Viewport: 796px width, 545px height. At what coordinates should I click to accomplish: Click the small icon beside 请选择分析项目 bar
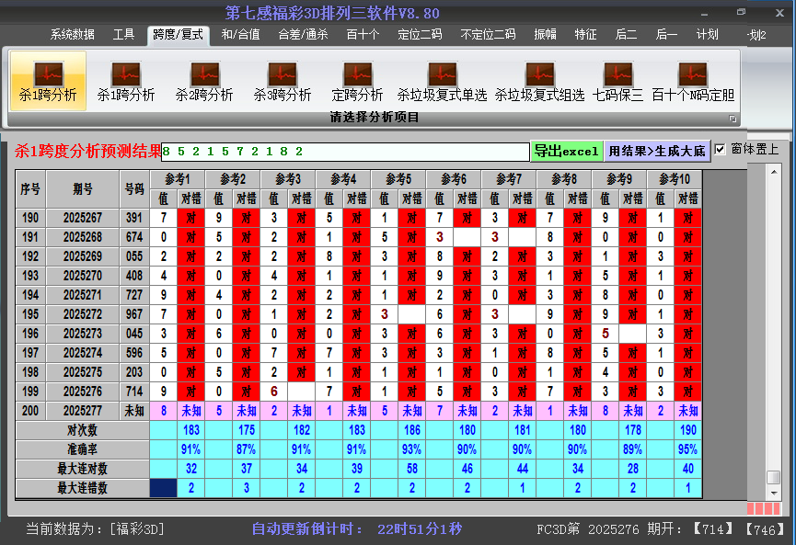(732, 117)
